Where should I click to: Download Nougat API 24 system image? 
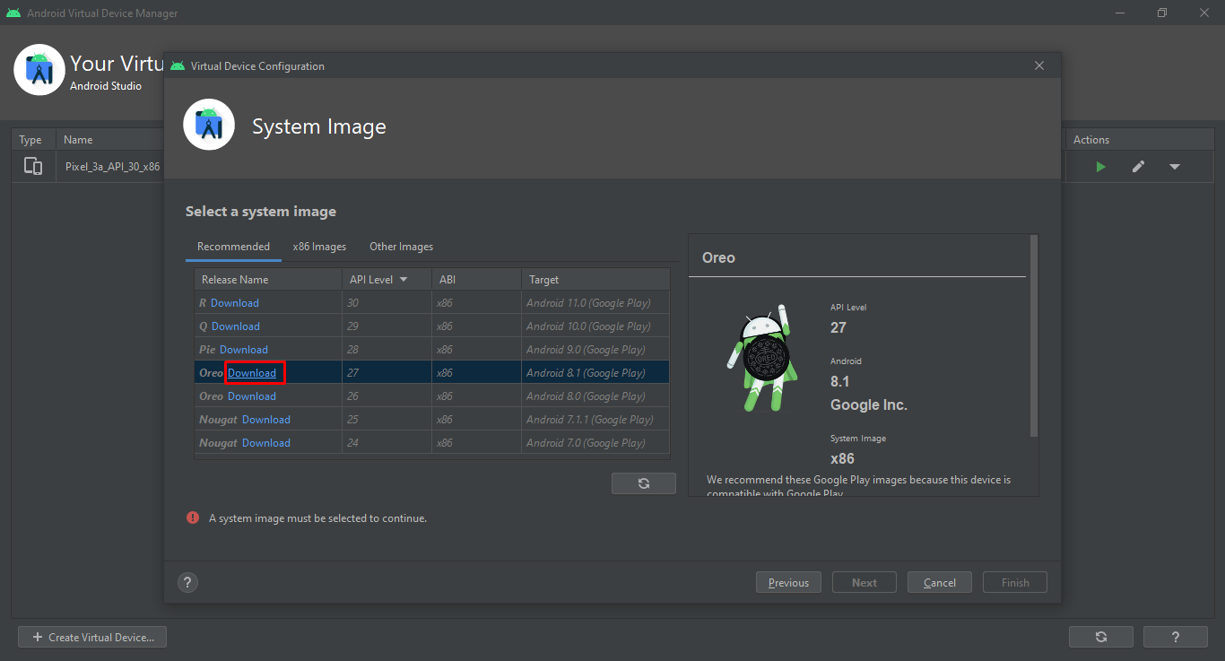[x=266, y=443]
